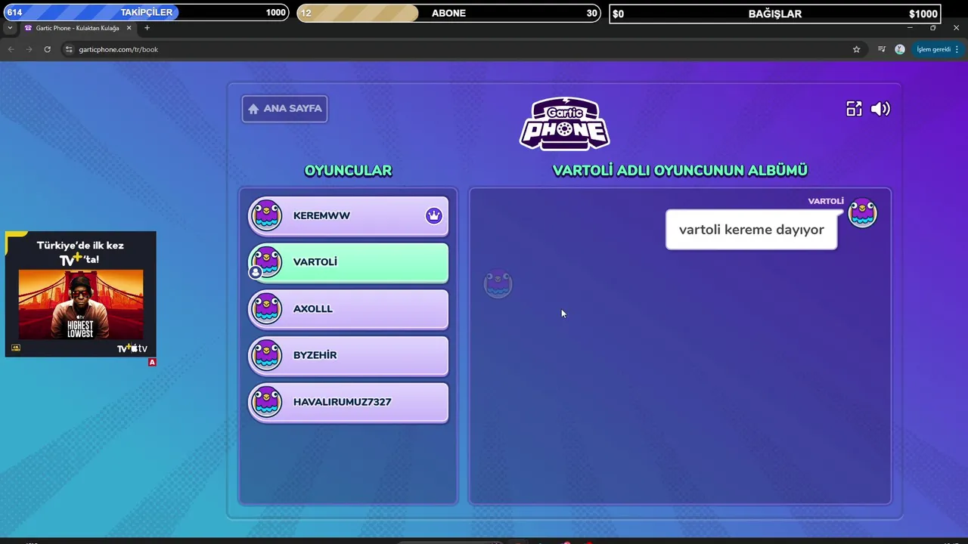Click the Gartic Phone logo
Image resolution: width=968 pixels, height=544 pixels.
point(564,124)
